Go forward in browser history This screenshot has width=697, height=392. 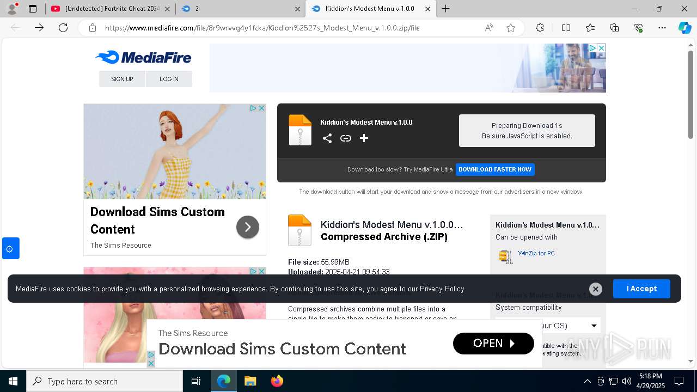click(x=39, y=28)
